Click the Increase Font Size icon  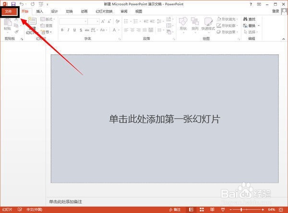point(103,22)
